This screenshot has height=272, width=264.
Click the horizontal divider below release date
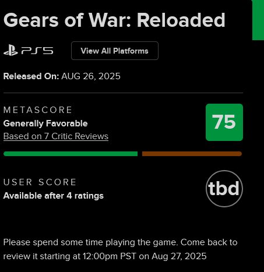tap(123, 93)
